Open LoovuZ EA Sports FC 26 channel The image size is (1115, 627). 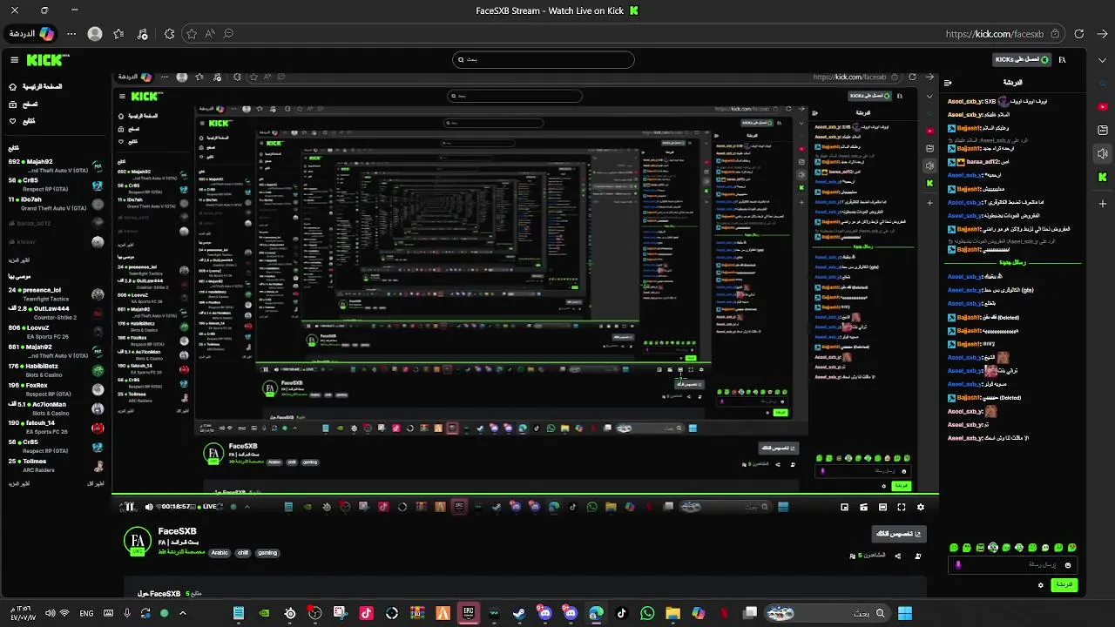pos(56,332)
